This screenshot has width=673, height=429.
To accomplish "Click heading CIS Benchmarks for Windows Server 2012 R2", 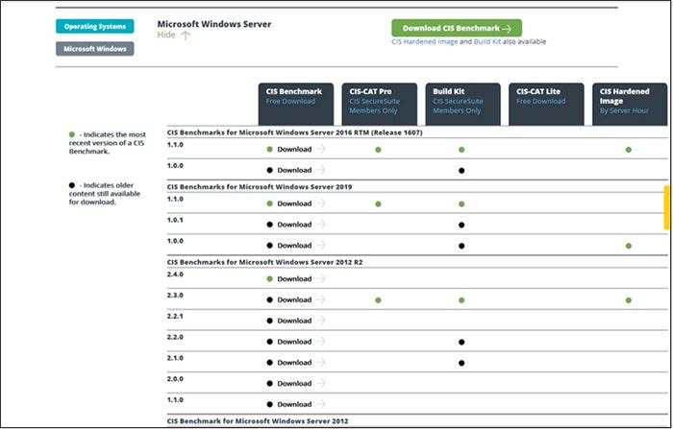I will coord(264,262).
